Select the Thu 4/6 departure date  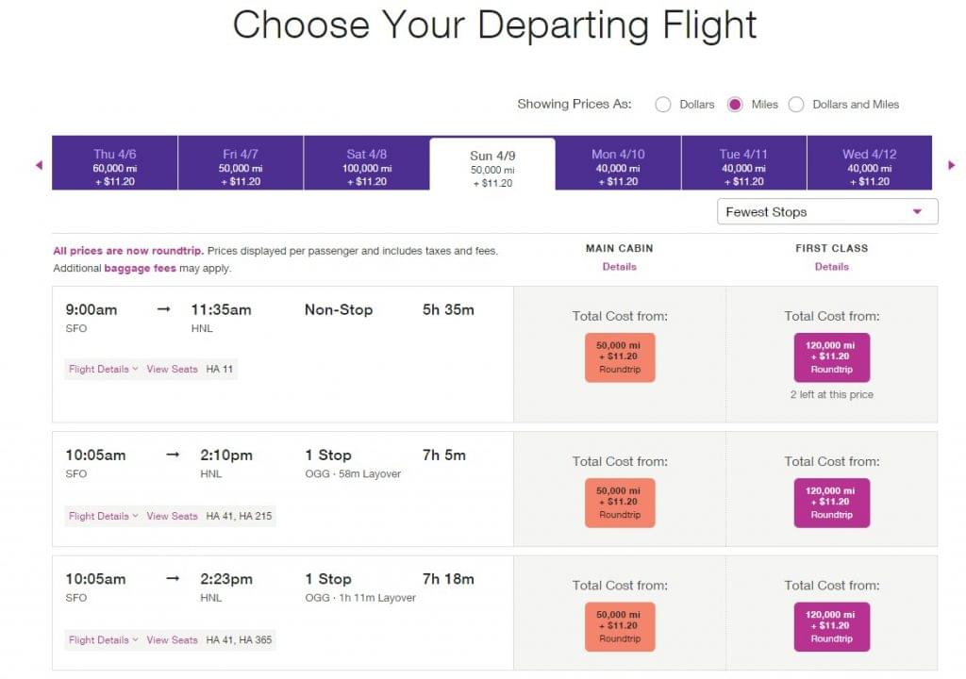click(x=113, y=162)
